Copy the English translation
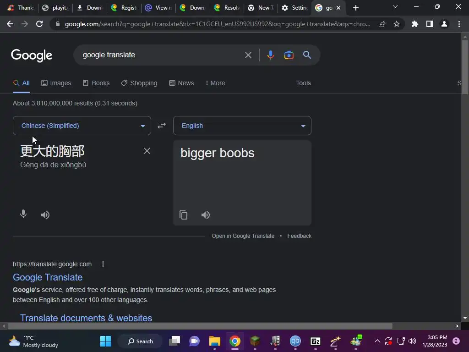469x352 pixels. click(183, 215)
